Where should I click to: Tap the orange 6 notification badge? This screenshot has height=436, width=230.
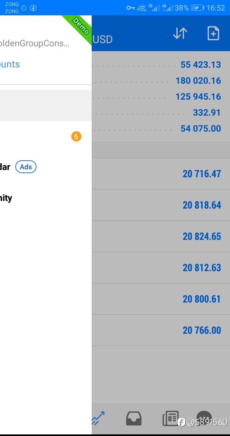tap(76, 136)
